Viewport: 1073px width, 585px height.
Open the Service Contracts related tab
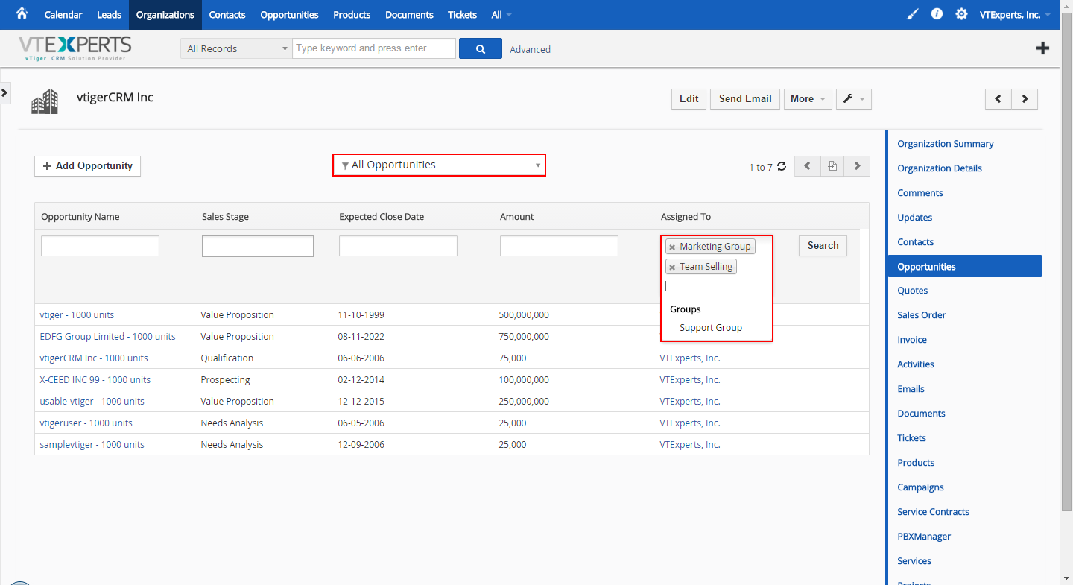(933, 512)
